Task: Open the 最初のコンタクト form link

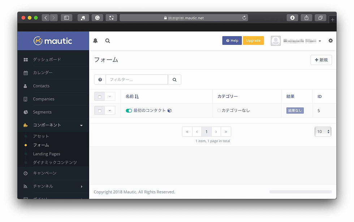Action: [150, 110]
